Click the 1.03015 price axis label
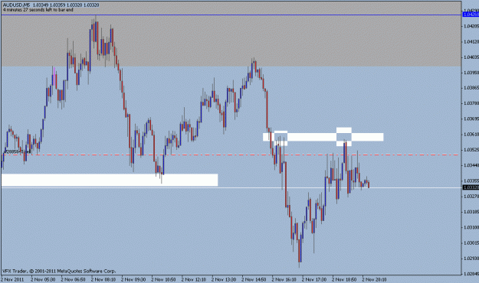The width and height of the screenshot is (479, 283). tap(471, 242)
